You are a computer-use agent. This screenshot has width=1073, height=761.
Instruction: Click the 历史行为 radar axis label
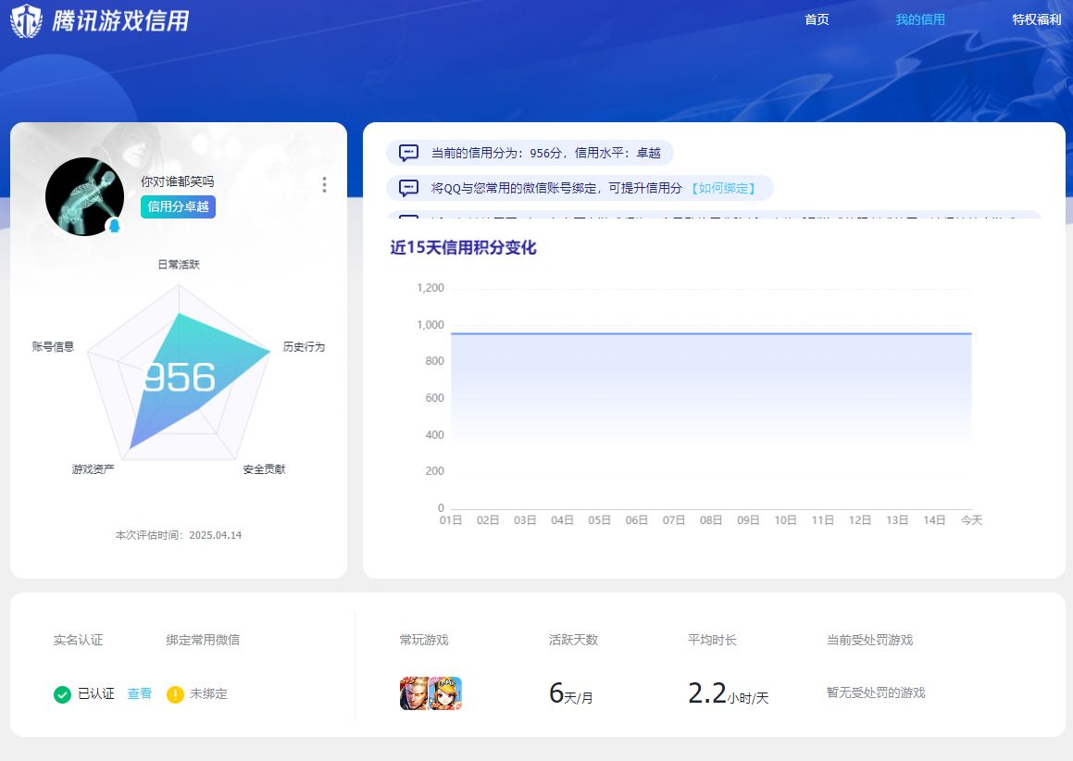click(x=304, y=347)
